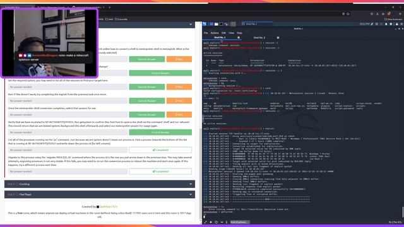
Task: Click Hint for the 'Run!' question
Action: pyautogui.click(x=179, y=101)
